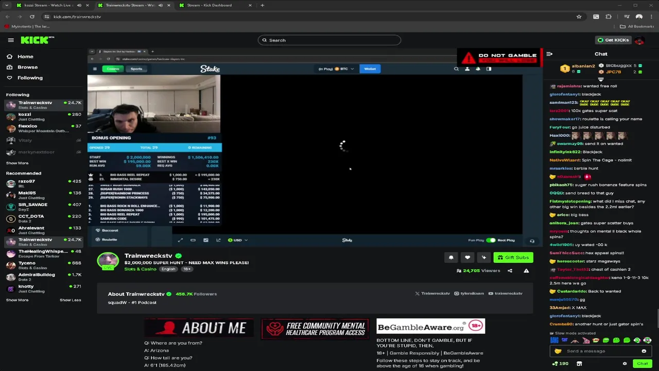The image size is (659, 371).
Task: Open the USD display currency dropdown
Action: 238,240
